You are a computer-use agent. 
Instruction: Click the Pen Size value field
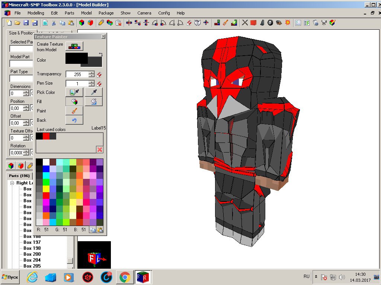pyautogui.click(x=77, y=84)
